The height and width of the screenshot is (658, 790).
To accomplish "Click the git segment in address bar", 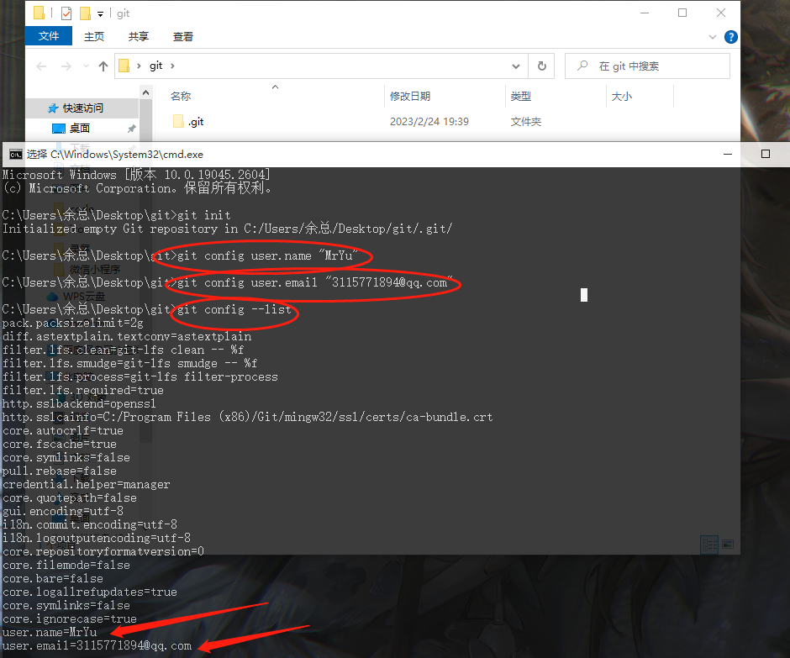I will (x=155, y=66).
